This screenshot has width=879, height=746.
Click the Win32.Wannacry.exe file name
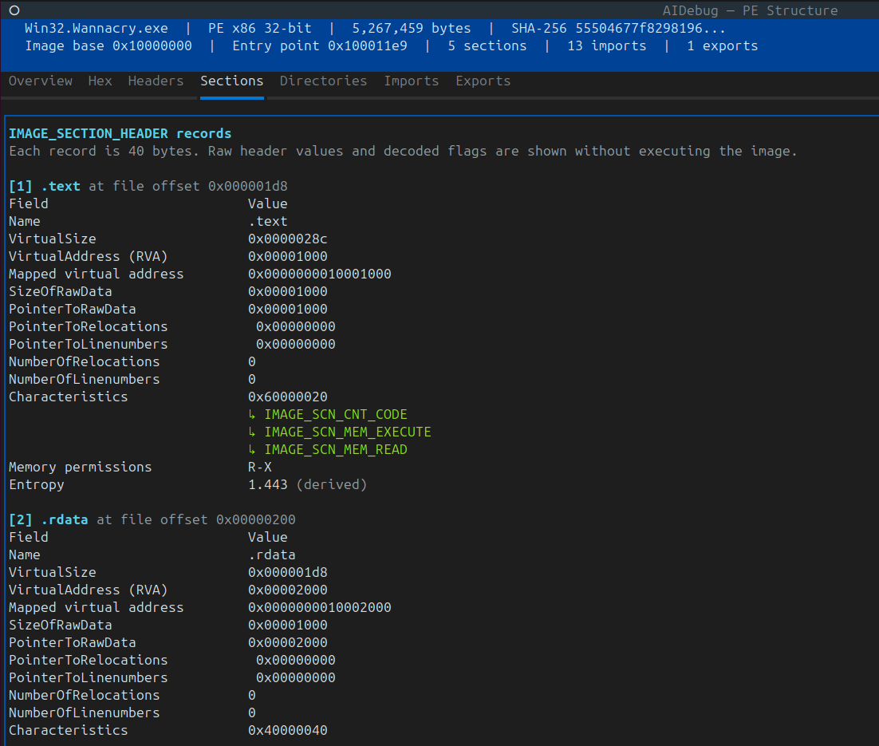pyautogui.click(x=97, y=29)
